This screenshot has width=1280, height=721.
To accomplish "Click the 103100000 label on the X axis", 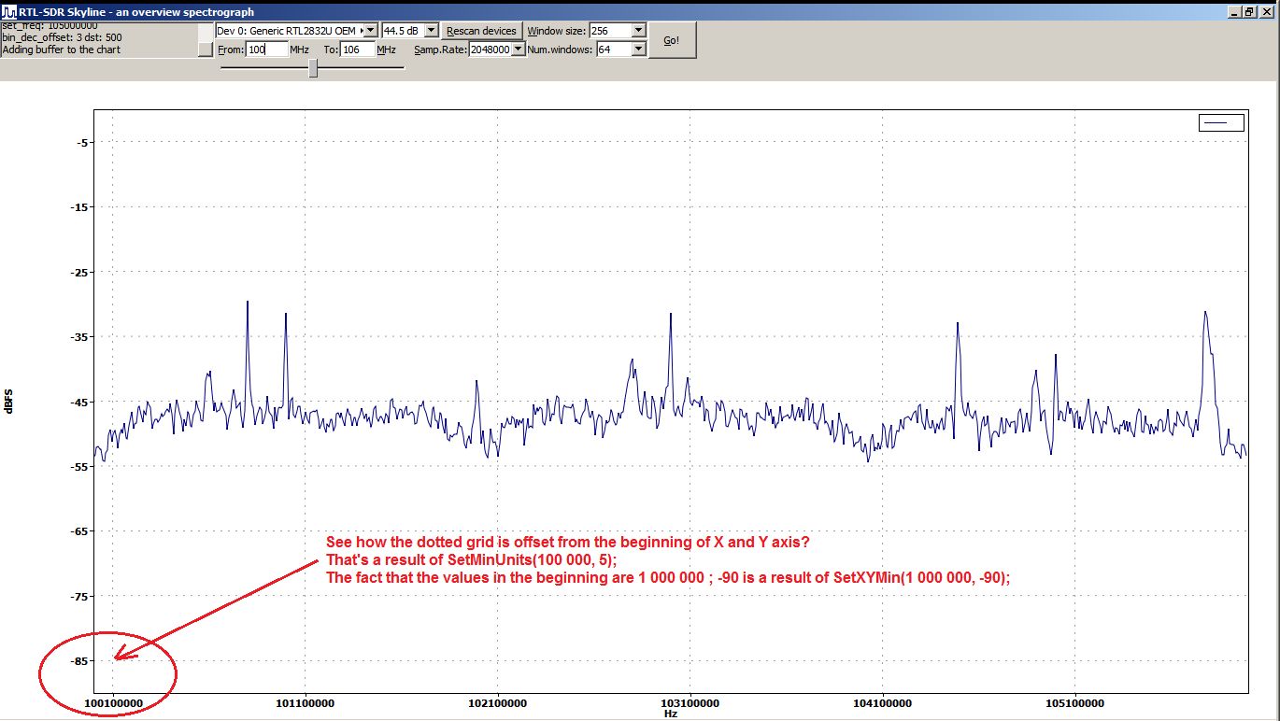I will [690, 701].
